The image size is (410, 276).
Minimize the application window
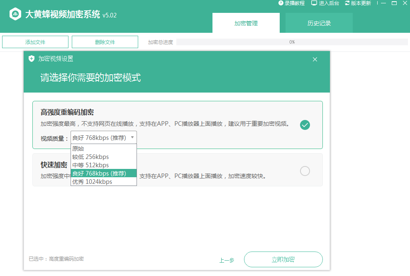click(x=383, y=3)
